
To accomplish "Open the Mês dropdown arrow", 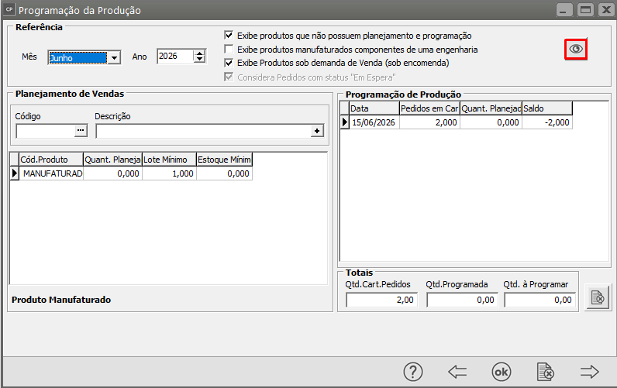I will coord(114,58).
